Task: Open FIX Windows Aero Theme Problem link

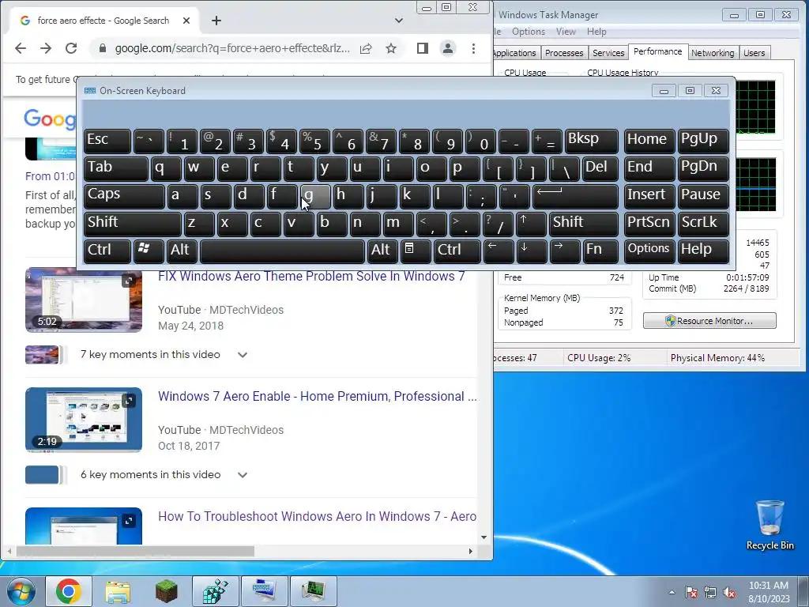Action: [311, 276]
